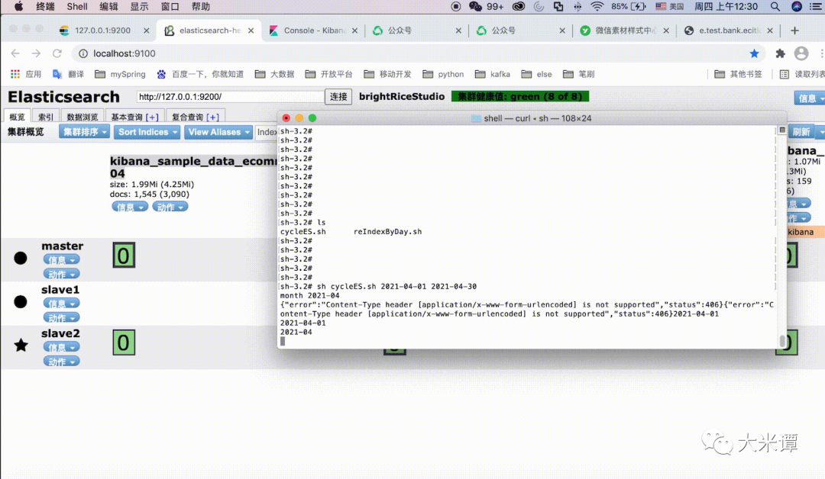The height and width of the screenshot is (479, 825).
Task: Open the 编辑 menu
Action: [x=108, y=6]
